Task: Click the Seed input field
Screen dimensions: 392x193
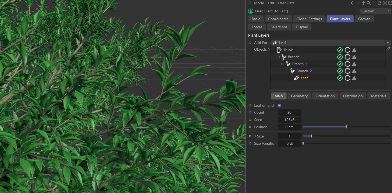Action: 290,120
